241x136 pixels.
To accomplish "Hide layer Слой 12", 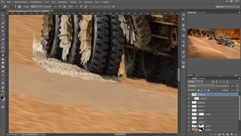I will 189,98.
